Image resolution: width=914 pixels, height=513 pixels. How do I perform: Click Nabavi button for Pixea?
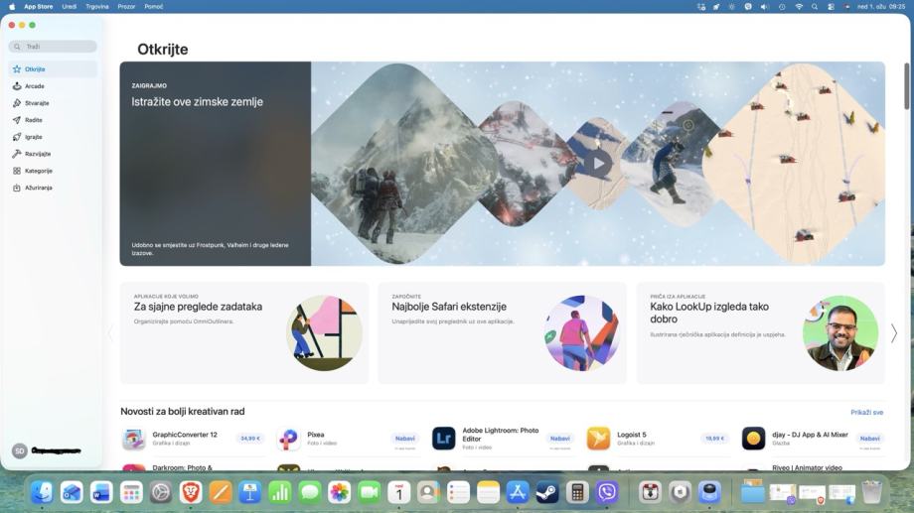tap(405, 439)
